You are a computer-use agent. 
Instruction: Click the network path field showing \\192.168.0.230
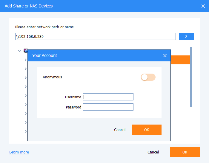coord(96,36)
